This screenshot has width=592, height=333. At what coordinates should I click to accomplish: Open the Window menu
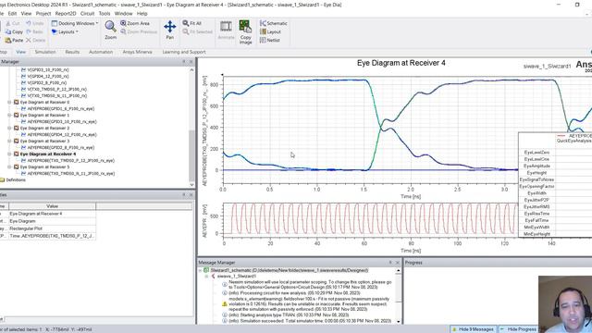pos(123,14)
